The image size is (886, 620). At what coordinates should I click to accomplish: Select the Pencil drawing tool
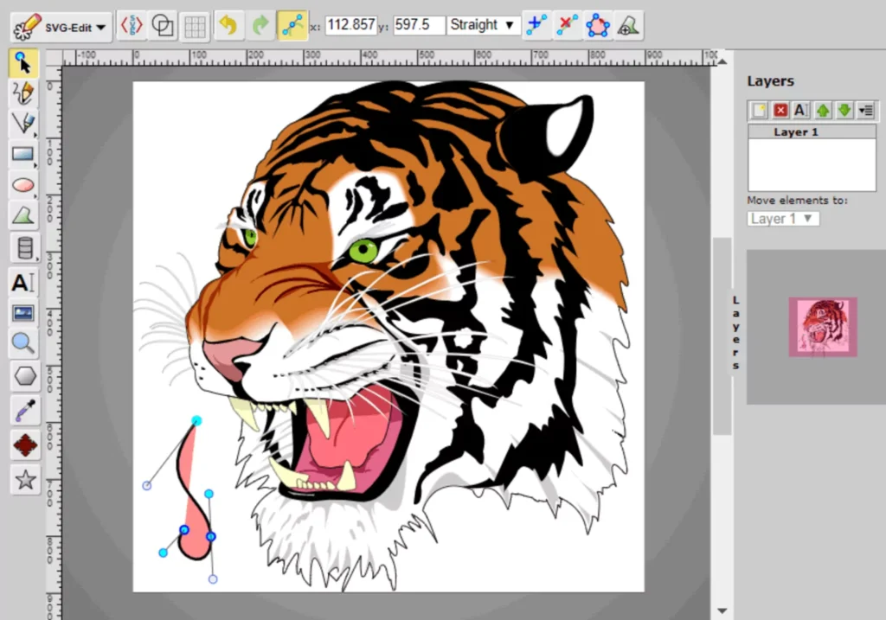coord(23,94)
